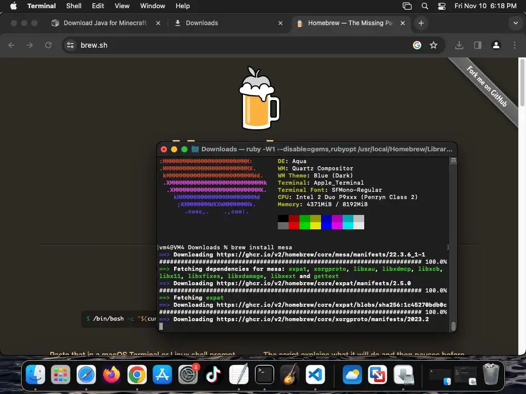
Task: Open Chrome three-dot menu
Action: 515,45
